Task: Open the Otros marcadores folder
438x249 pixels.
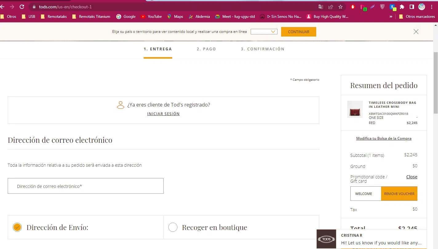Action: [x=417, y=17]
